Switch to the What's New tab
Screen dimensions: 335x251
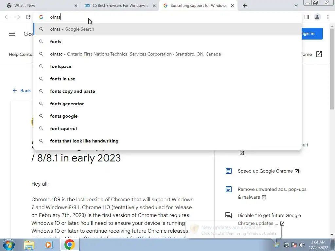click(x=40, y=6)
